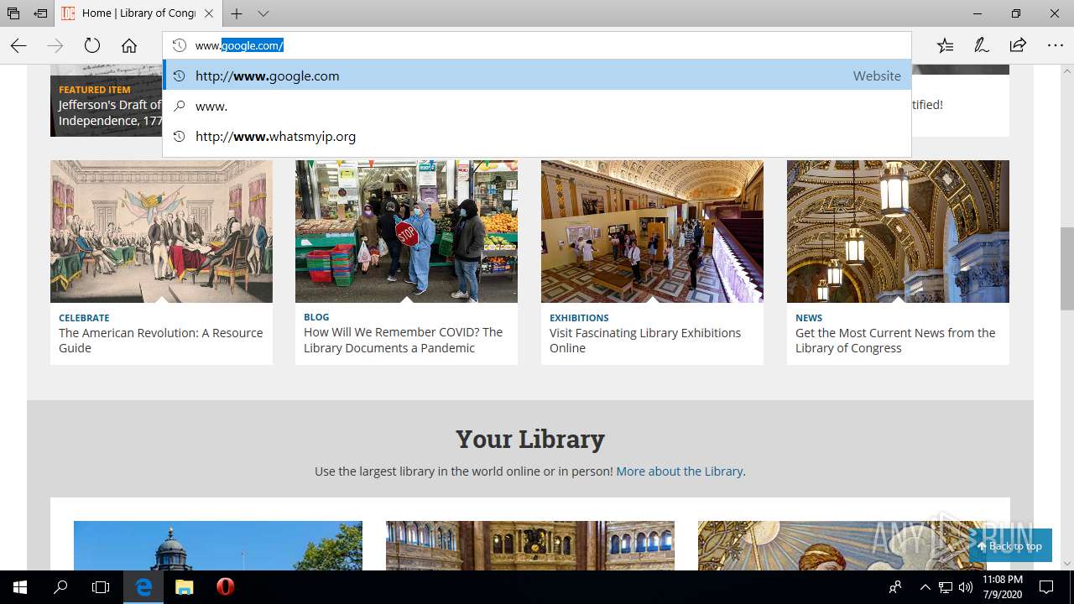1074x604 pixels.
Task: Show hidden system tray icons
Action: tap(925, 587)
